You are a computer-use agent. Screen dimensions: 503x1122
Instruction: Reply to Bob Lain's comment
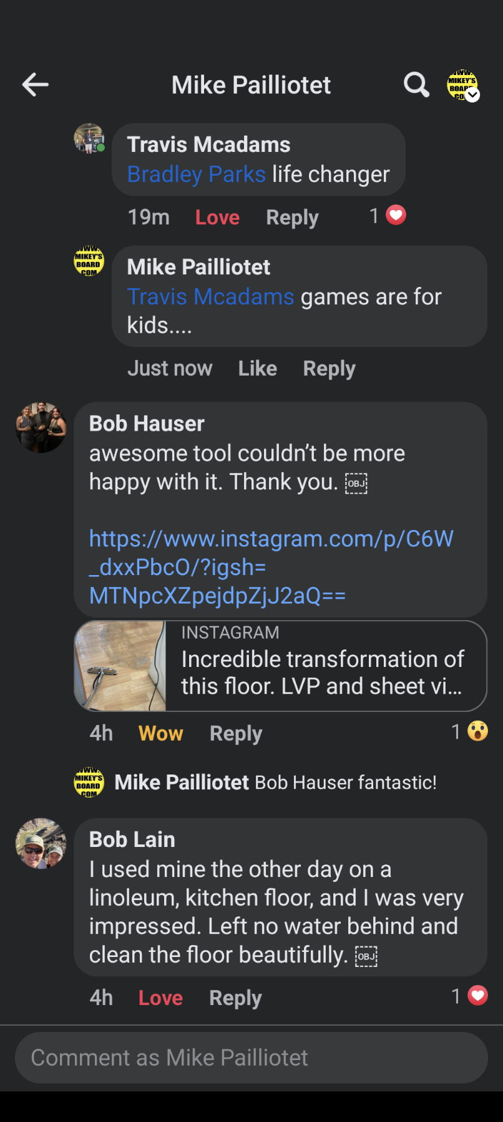click(x=235, y=998)
